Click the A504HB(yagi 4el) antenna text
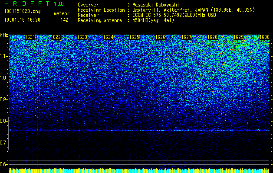Viewport: 273px width, 173px height. [153, 20]
